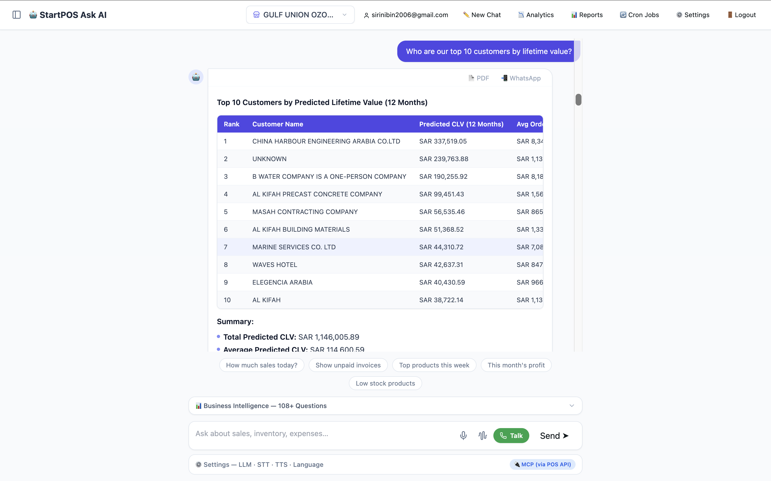Click the Predicted CLV (12 Months) header
The width and height of the screenshot is (771, 481).
[461, 124]
